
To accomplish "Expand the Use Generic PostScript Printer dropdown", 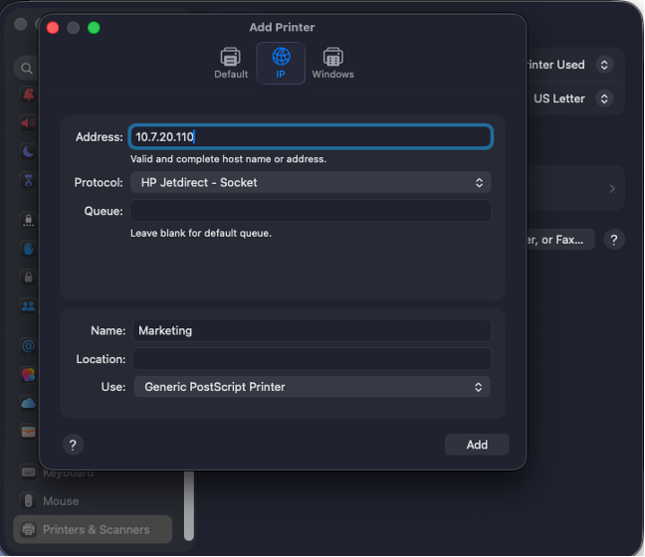I will [312, 387].
